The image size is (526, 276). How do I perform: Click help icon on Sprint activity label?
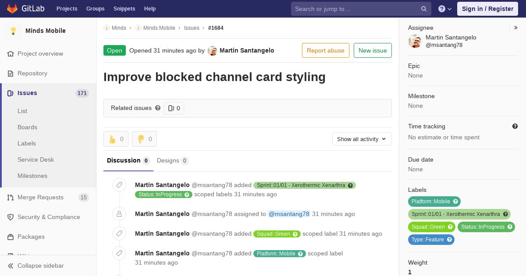coord(350,185)
